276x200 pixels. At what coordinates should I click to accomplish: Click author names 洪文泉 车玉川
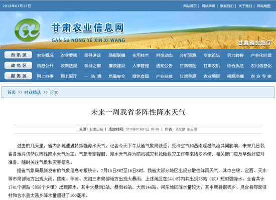186,129
